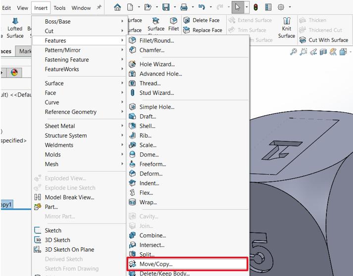Select Dome menu item
Image resolution: width=353 pixels, height=276 pixels.
pos(188,154)
